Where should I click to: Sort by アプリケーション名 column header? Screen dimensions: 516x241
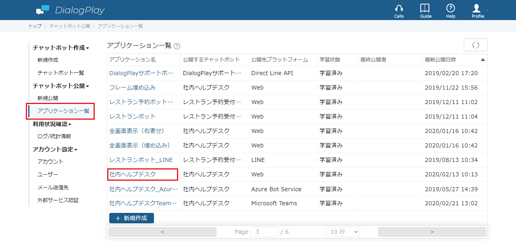point(132,60)
